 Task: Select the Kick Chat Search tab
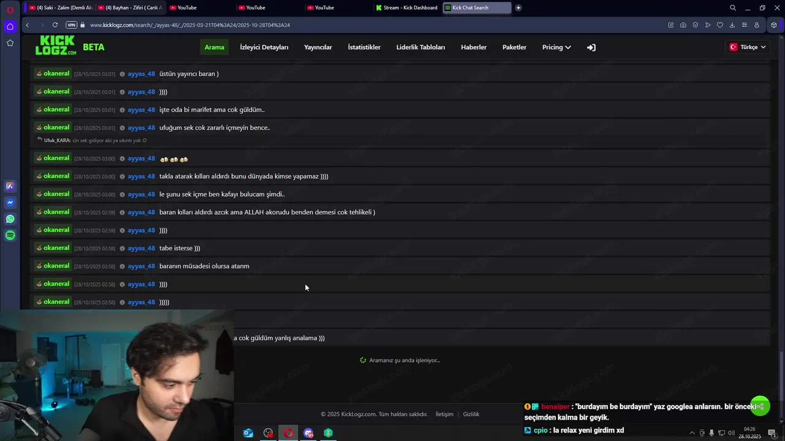[x=477, y=8]
